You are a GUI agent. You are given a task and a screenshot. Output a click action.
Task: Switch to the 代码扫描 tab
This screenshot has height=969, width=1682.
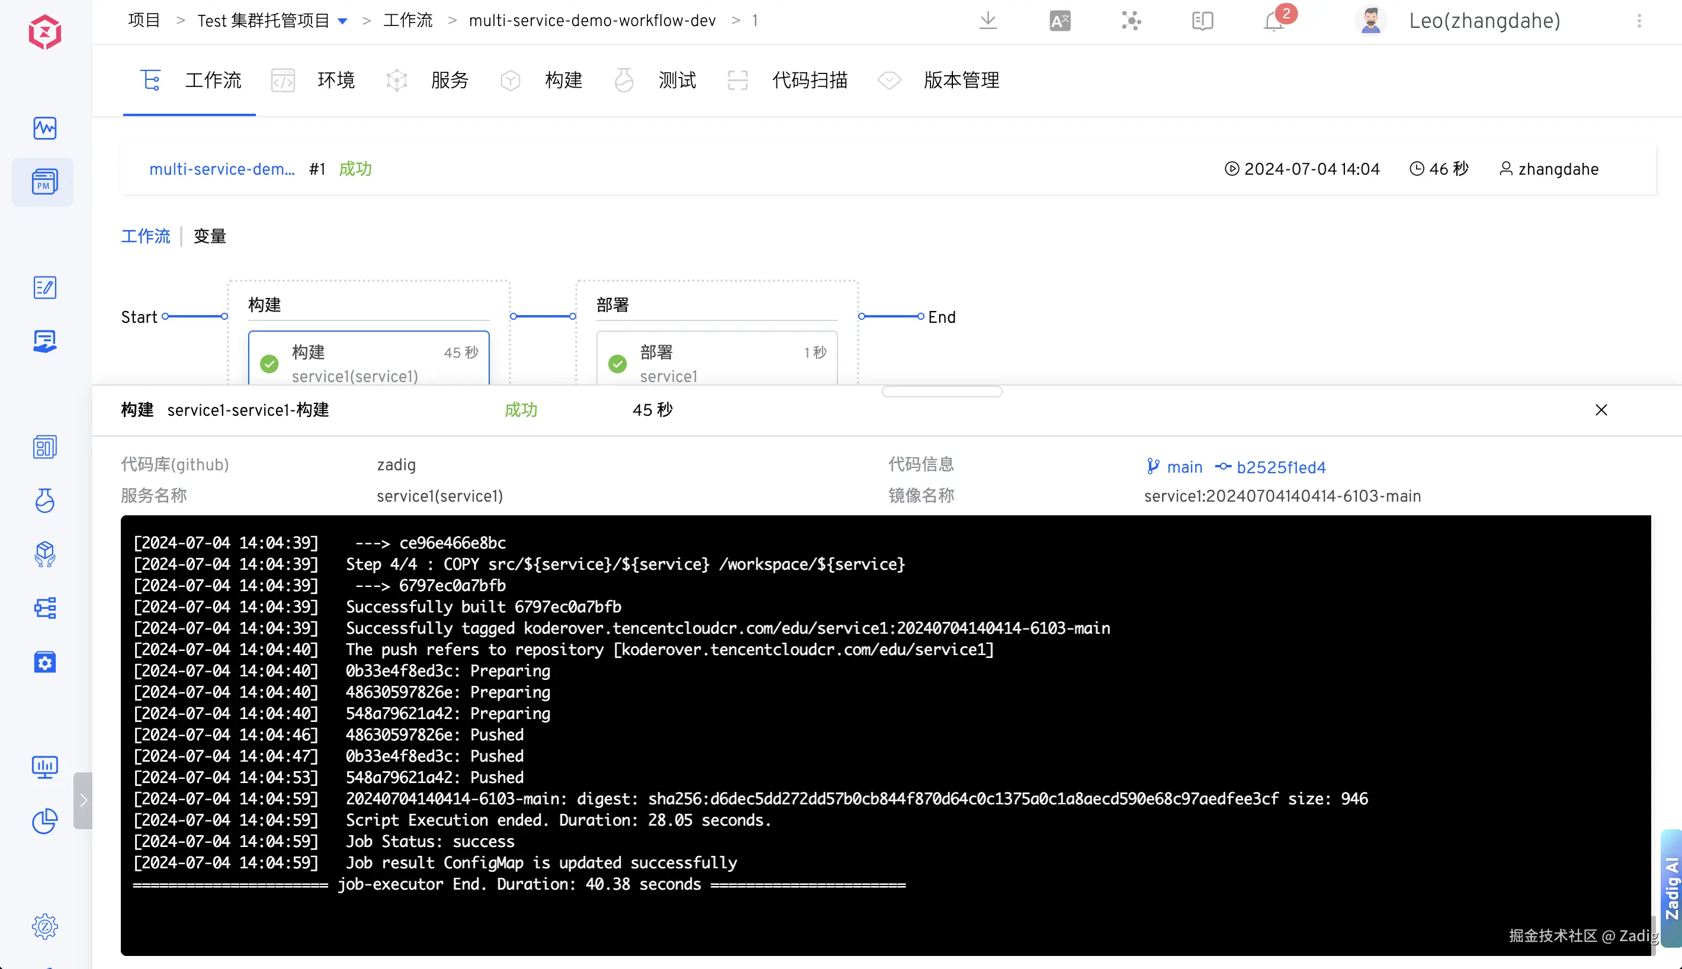pos(809,81)
